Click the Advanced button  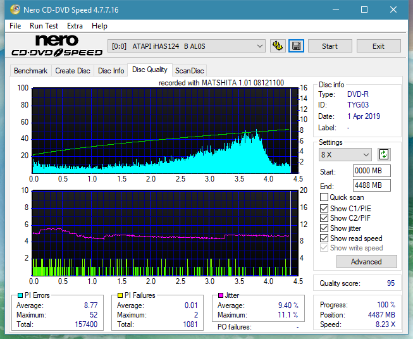click(x=366, y=262)
